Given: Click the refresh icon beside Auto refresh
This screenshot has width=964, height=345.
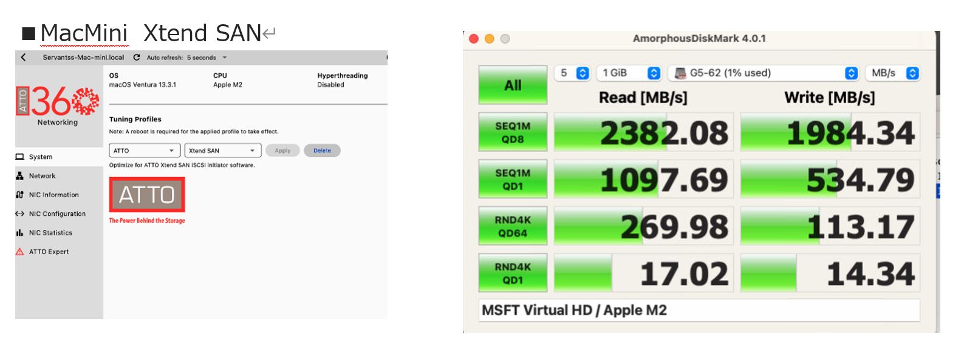Looking at the screenshot, I should 137,58.
